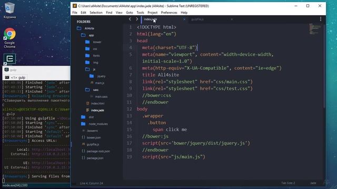Open the ConEmu shortcut on the desktop

[x=9, y=59]
